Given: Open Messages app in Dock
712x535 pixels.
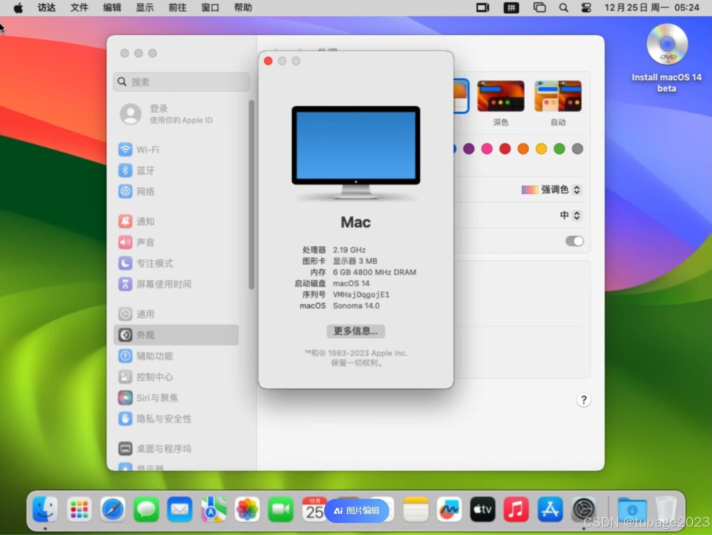Looking at the screenshot, I should click(146, 509).
